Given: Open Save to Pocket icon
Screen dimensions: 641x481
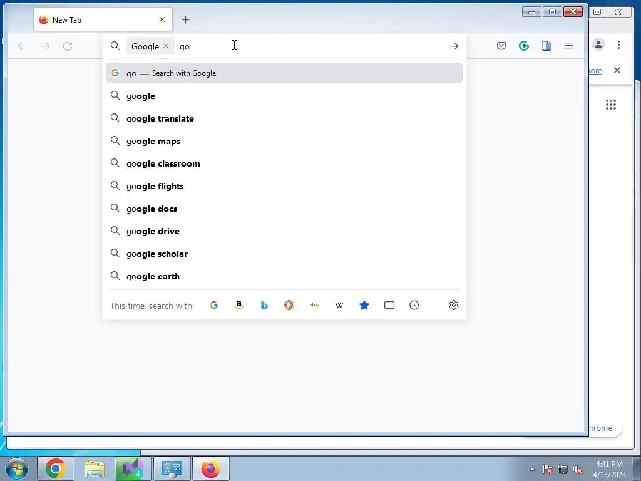Looking at the screenshot, I should pos(501,46).
